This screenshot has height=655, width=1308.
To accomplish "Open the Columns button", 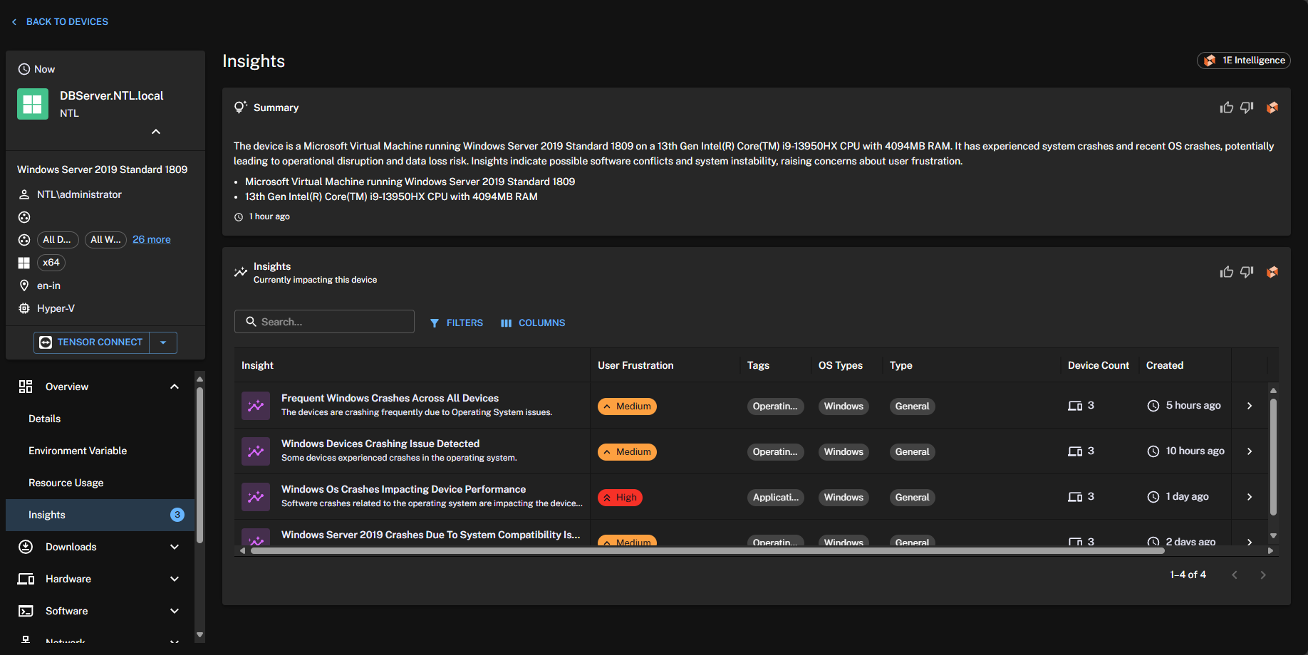I will point(533,323).
